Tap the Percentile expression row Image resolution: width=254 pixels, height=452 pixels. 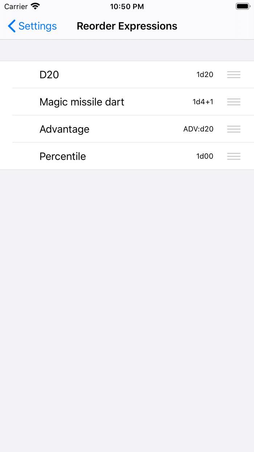click(109, 156)
